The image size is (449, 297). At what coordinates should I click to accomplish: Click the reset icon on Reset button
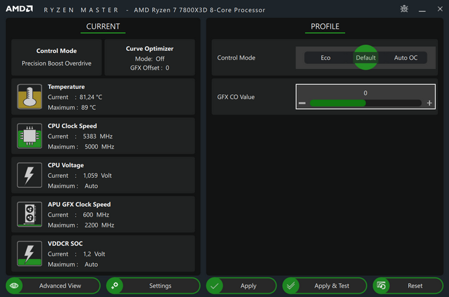point(381,286)
